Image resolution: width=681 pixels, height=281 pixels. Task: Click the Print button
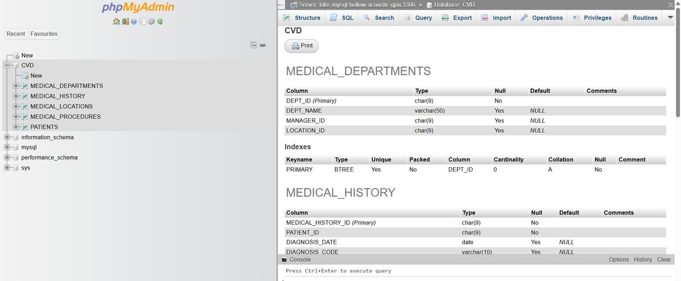point(301,46)
